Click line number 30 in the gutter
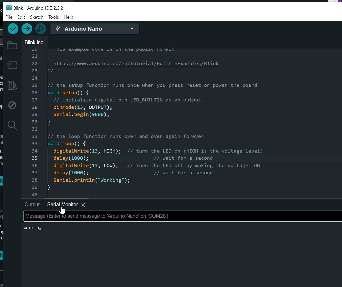Viewport: 342px width, 287px height. [35, 122]
